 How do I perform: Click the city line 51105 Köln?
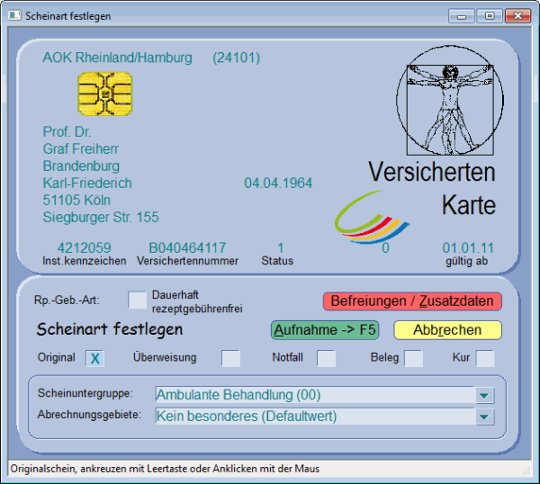[x=76, y=201]
